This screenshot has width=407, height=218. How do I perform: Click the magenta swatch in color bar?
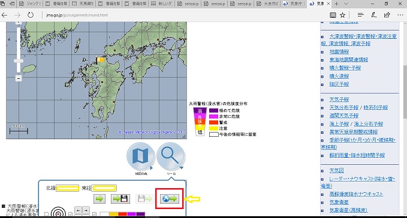click(131, 214)
